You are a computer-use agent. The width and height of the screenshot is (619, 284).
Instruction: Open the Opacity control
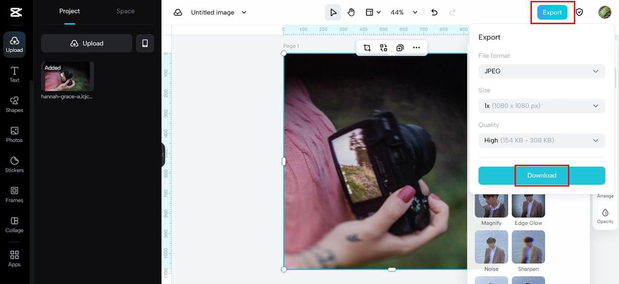605,216
